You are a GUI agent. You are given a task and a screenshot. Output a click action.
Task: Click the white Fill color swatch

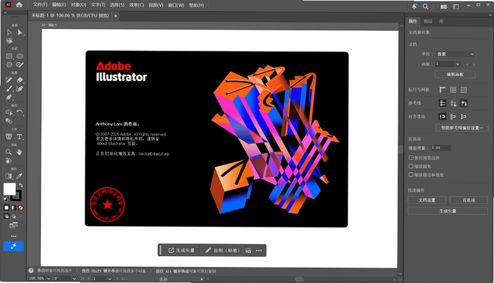(9, 188)
